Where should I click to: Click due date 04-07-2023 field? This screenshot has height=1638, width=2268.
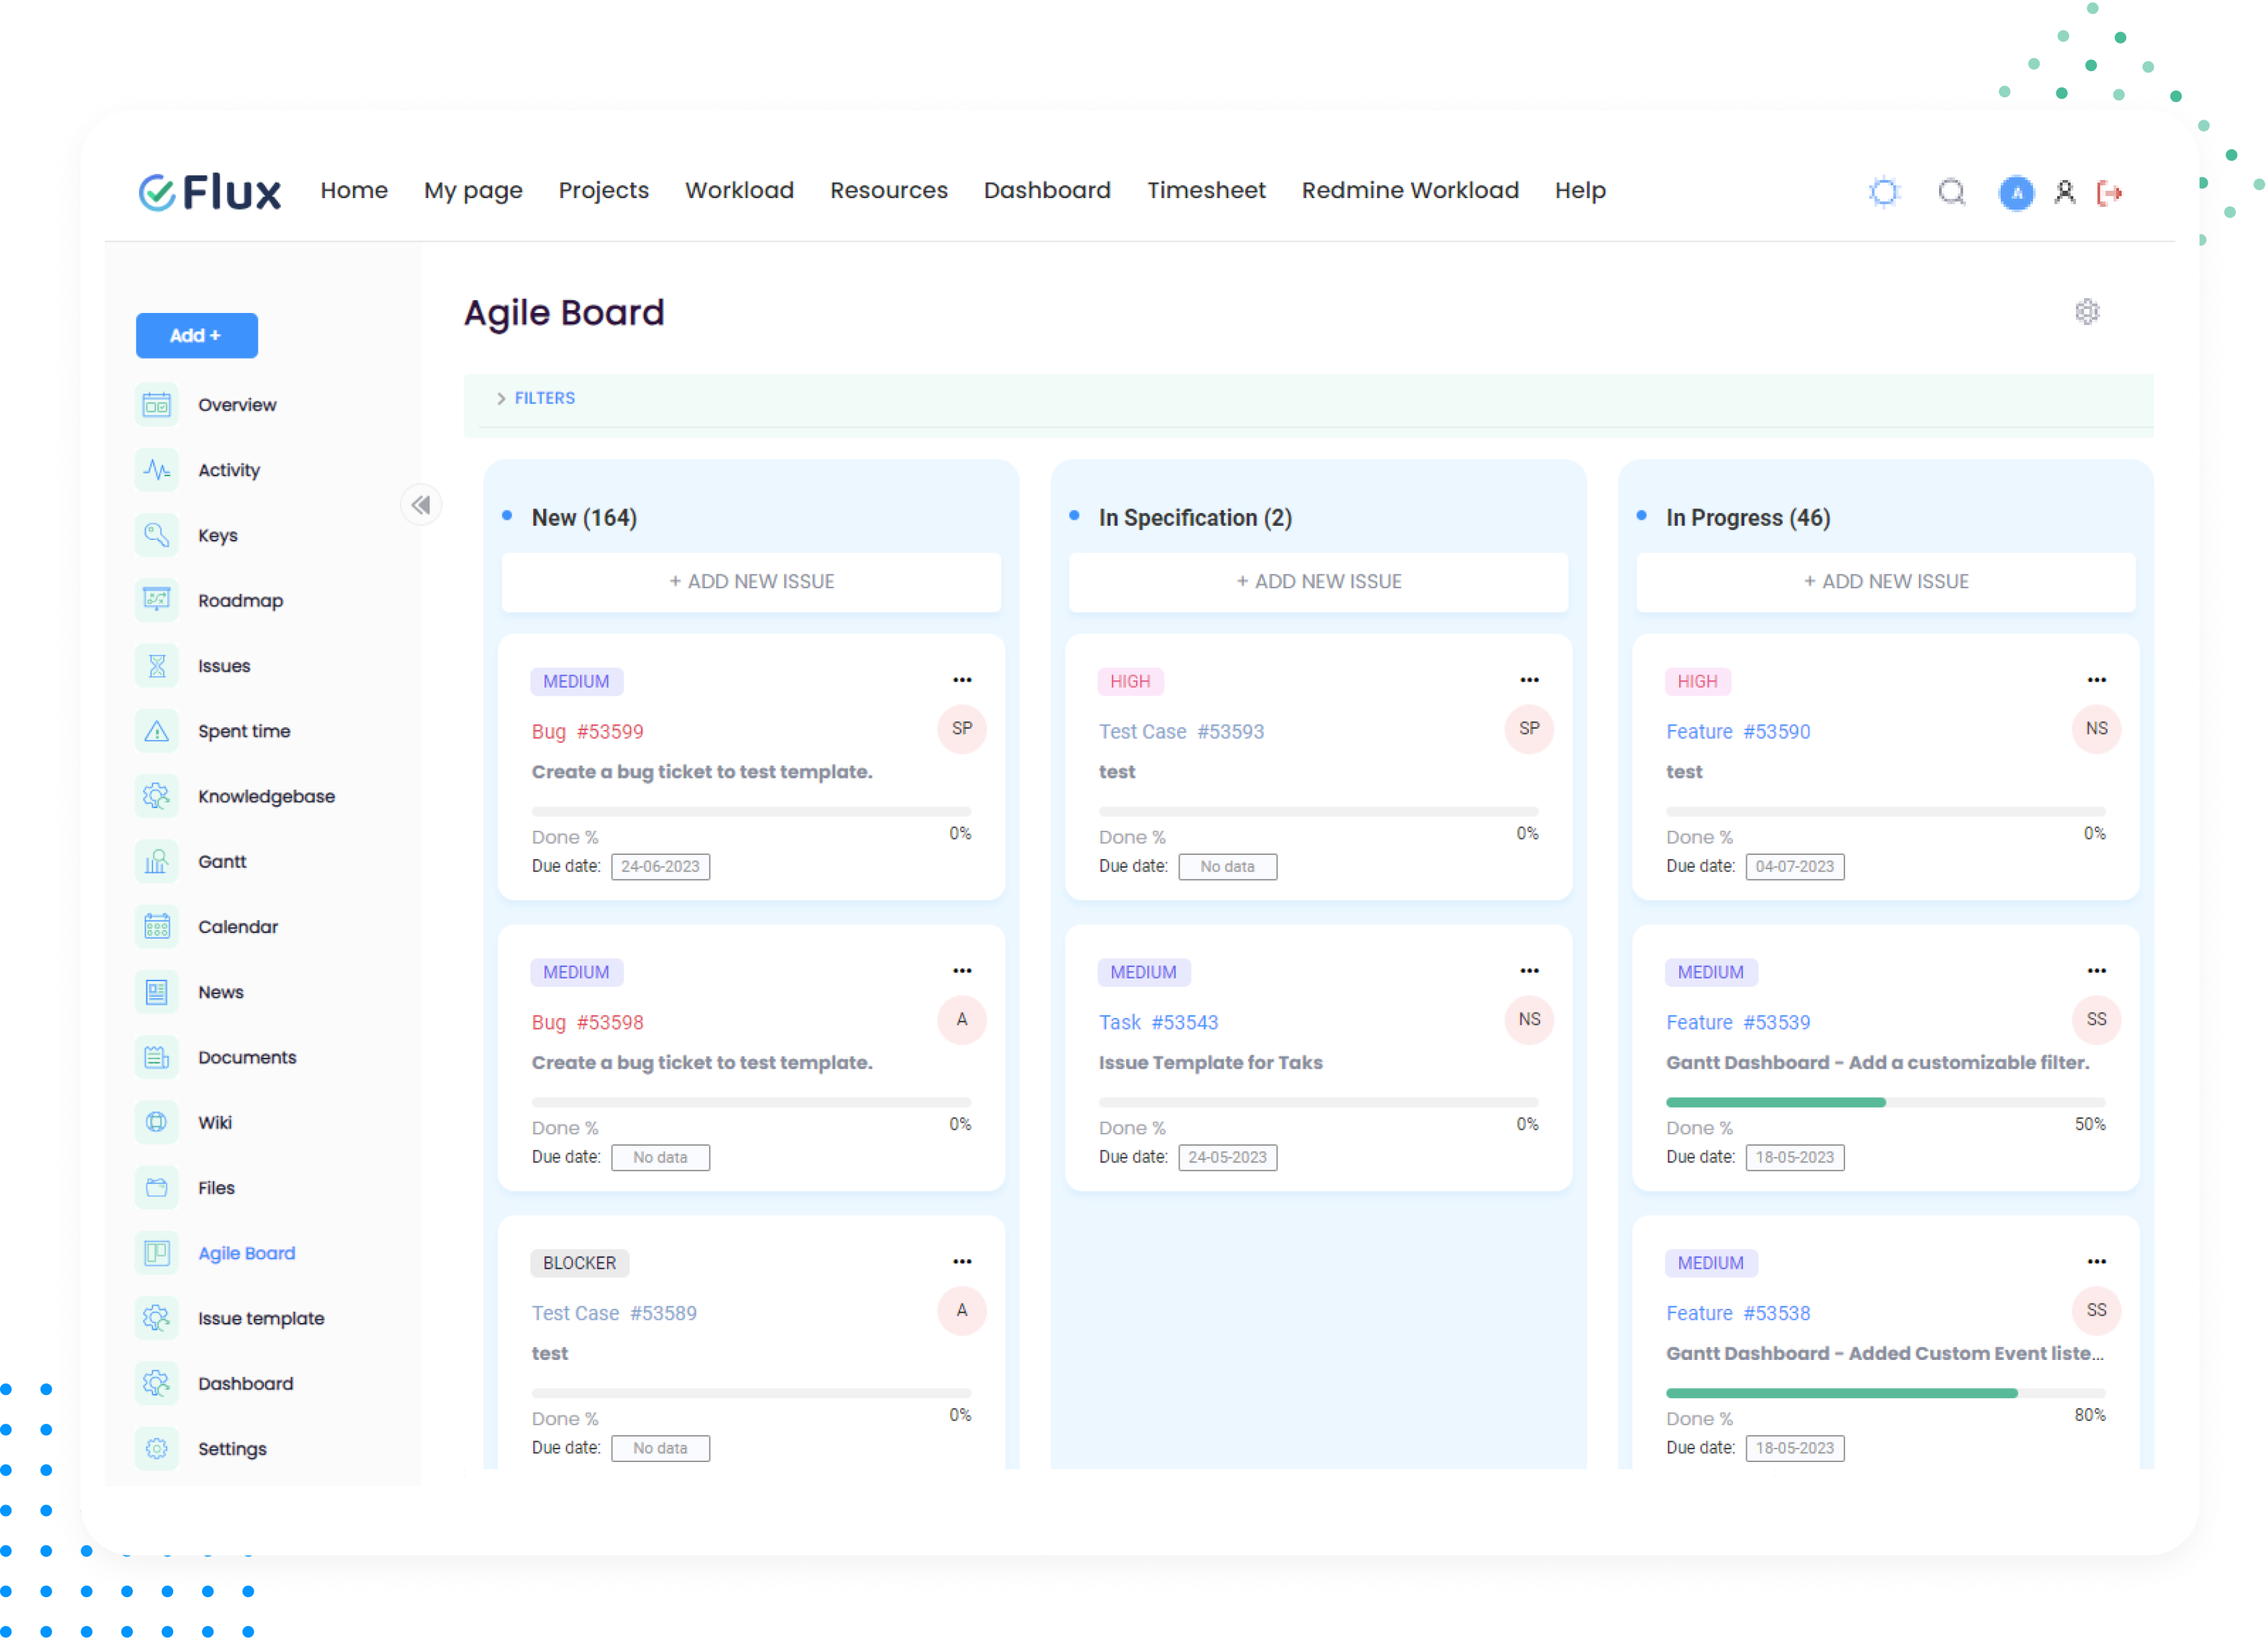coord(1795,867)
